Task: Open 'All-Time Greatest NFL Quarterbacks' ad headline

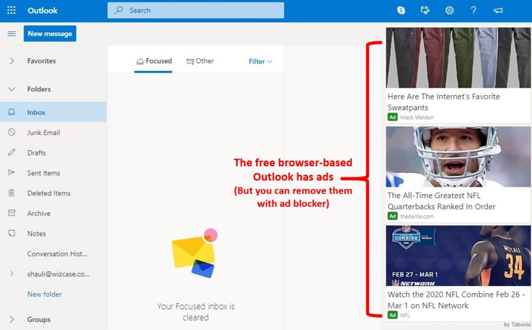Action: 442,201
